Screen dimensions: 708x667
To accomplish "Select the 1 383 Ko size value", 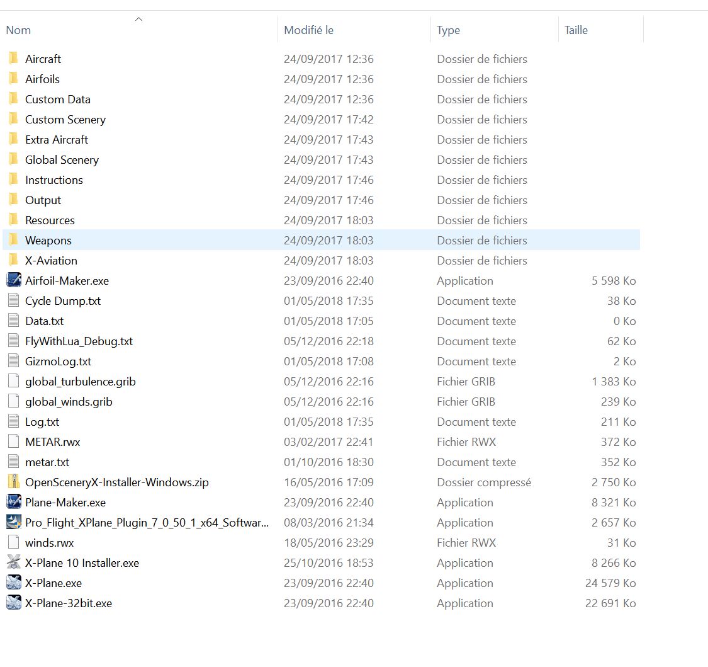I will coord(614,382).
